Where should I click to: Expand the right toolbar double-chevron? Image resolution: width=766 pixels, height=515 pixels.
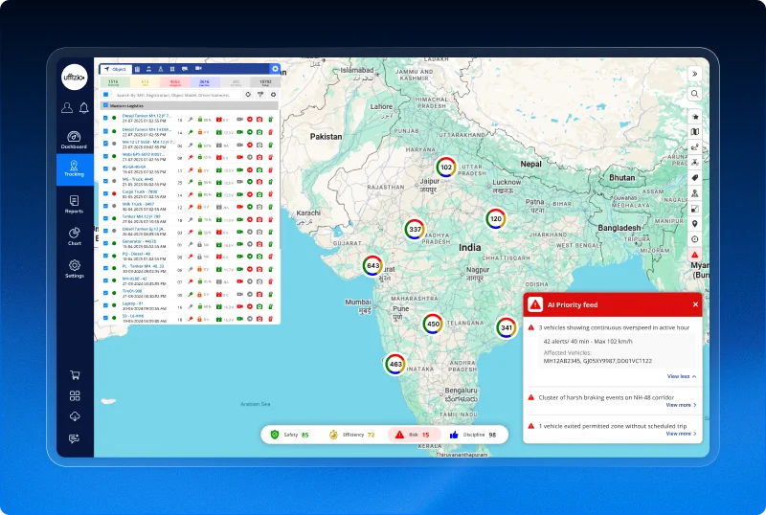tap(695, 74)
